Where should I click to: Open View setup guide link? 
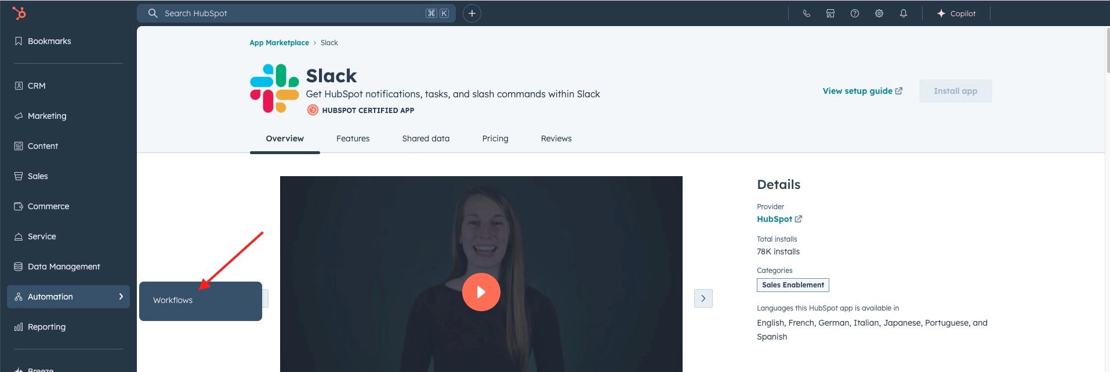[862, 91]
